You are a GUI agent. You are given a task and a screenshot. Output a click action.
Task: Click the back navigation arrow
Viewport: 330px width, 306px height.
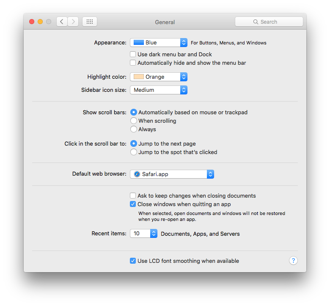click(x=62, y=22)
